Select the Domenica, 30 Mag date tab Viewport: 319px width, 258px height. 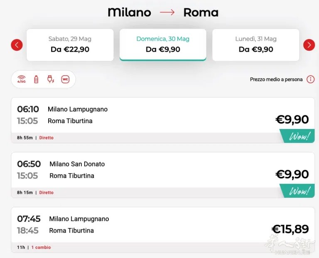pos(163,45)
